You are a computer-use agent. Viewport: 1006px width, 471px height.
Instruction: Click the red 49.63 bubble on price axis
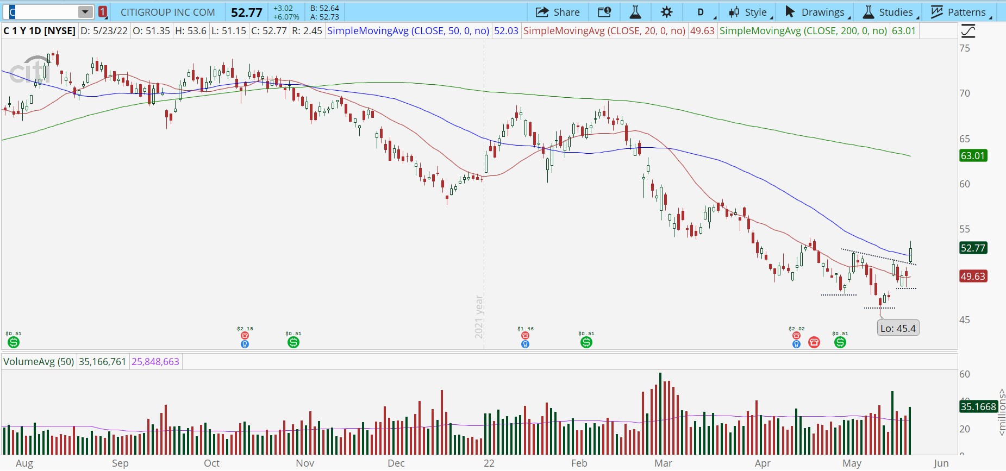click(973, 277)
